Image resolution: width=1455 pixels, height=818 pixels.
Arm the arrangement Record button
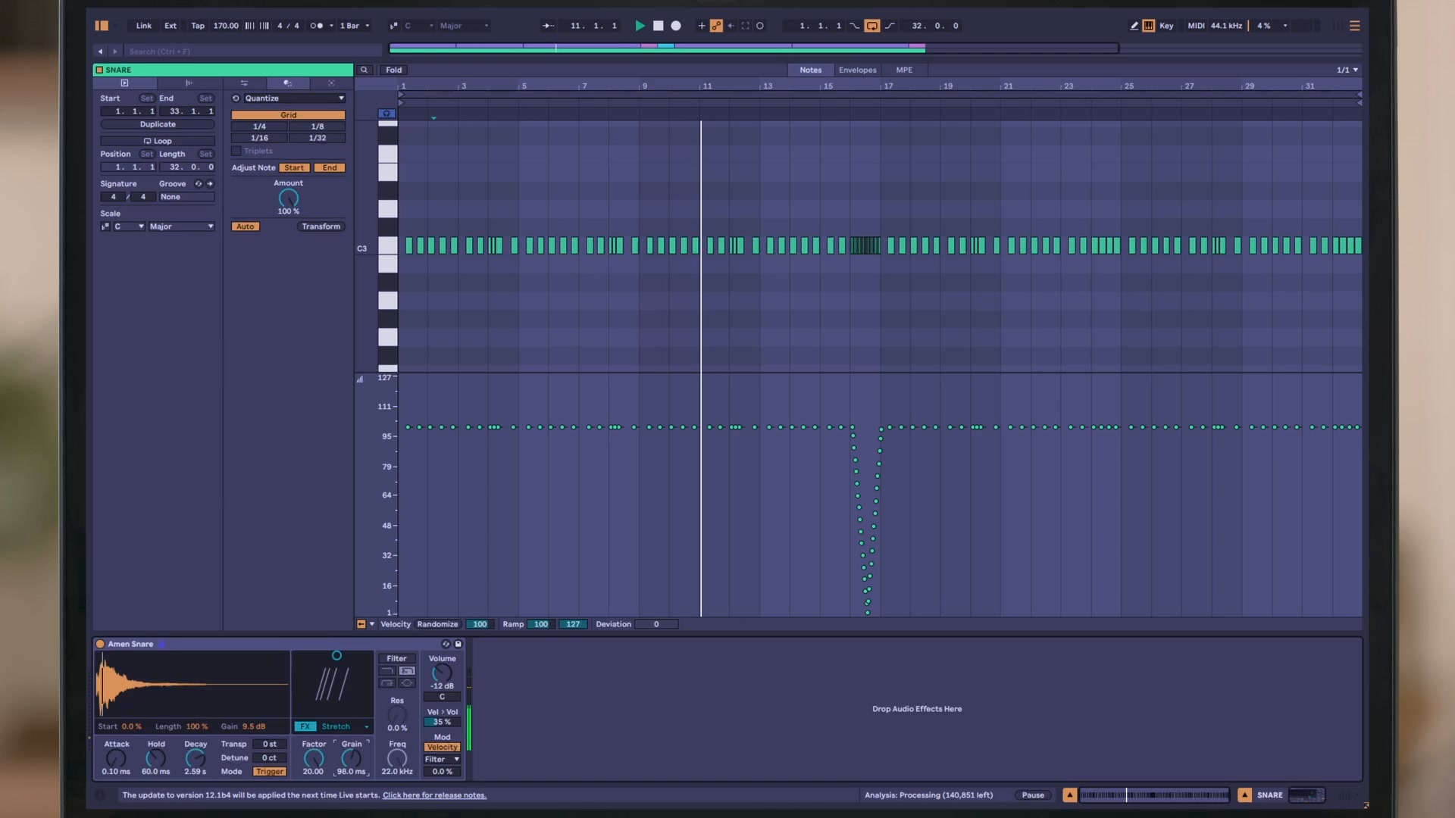point(676,26)
